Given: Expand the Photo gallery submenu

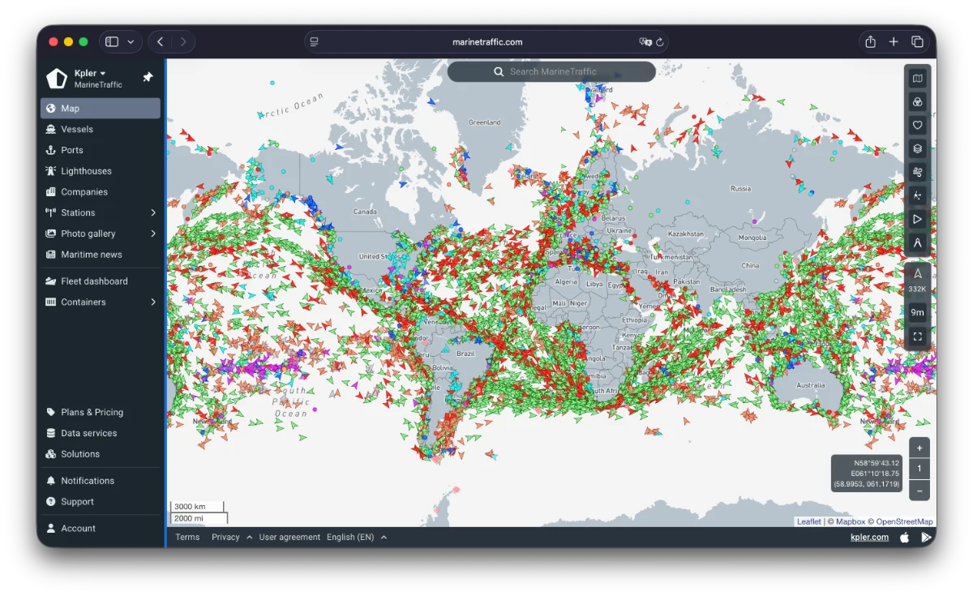Looking at the screenshot, I should [153, 234].
